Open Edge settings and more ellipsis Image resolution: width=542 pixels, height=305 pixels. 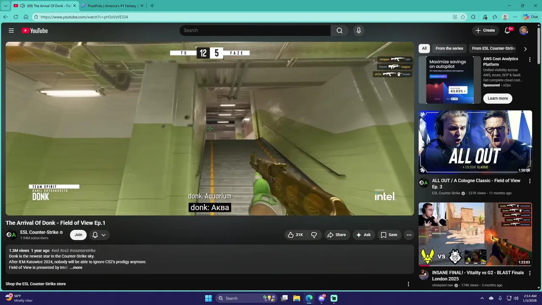coord(515,17)
